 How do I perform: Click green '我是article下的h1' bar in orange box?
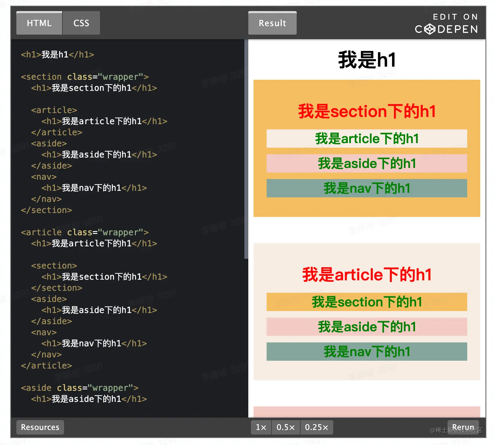(367, 139)
